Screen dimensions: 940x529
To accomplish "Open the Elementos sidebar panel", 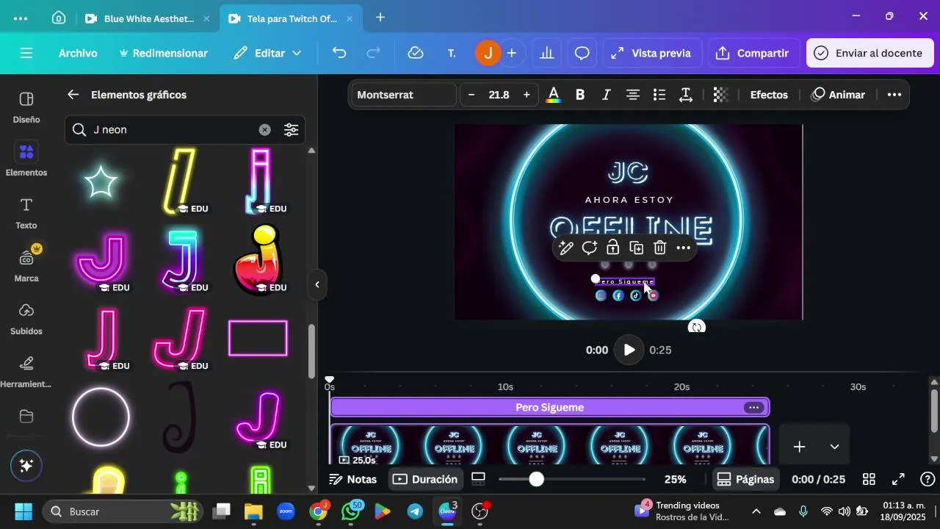I will [26, 159].
